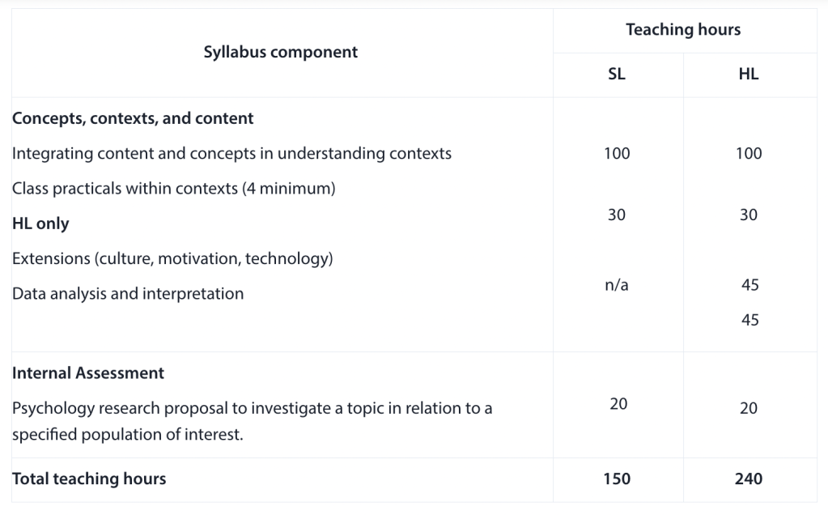Click the "Total teaching hours" row label
This screenshot has height=515, width=828.
tap(89, 479)
